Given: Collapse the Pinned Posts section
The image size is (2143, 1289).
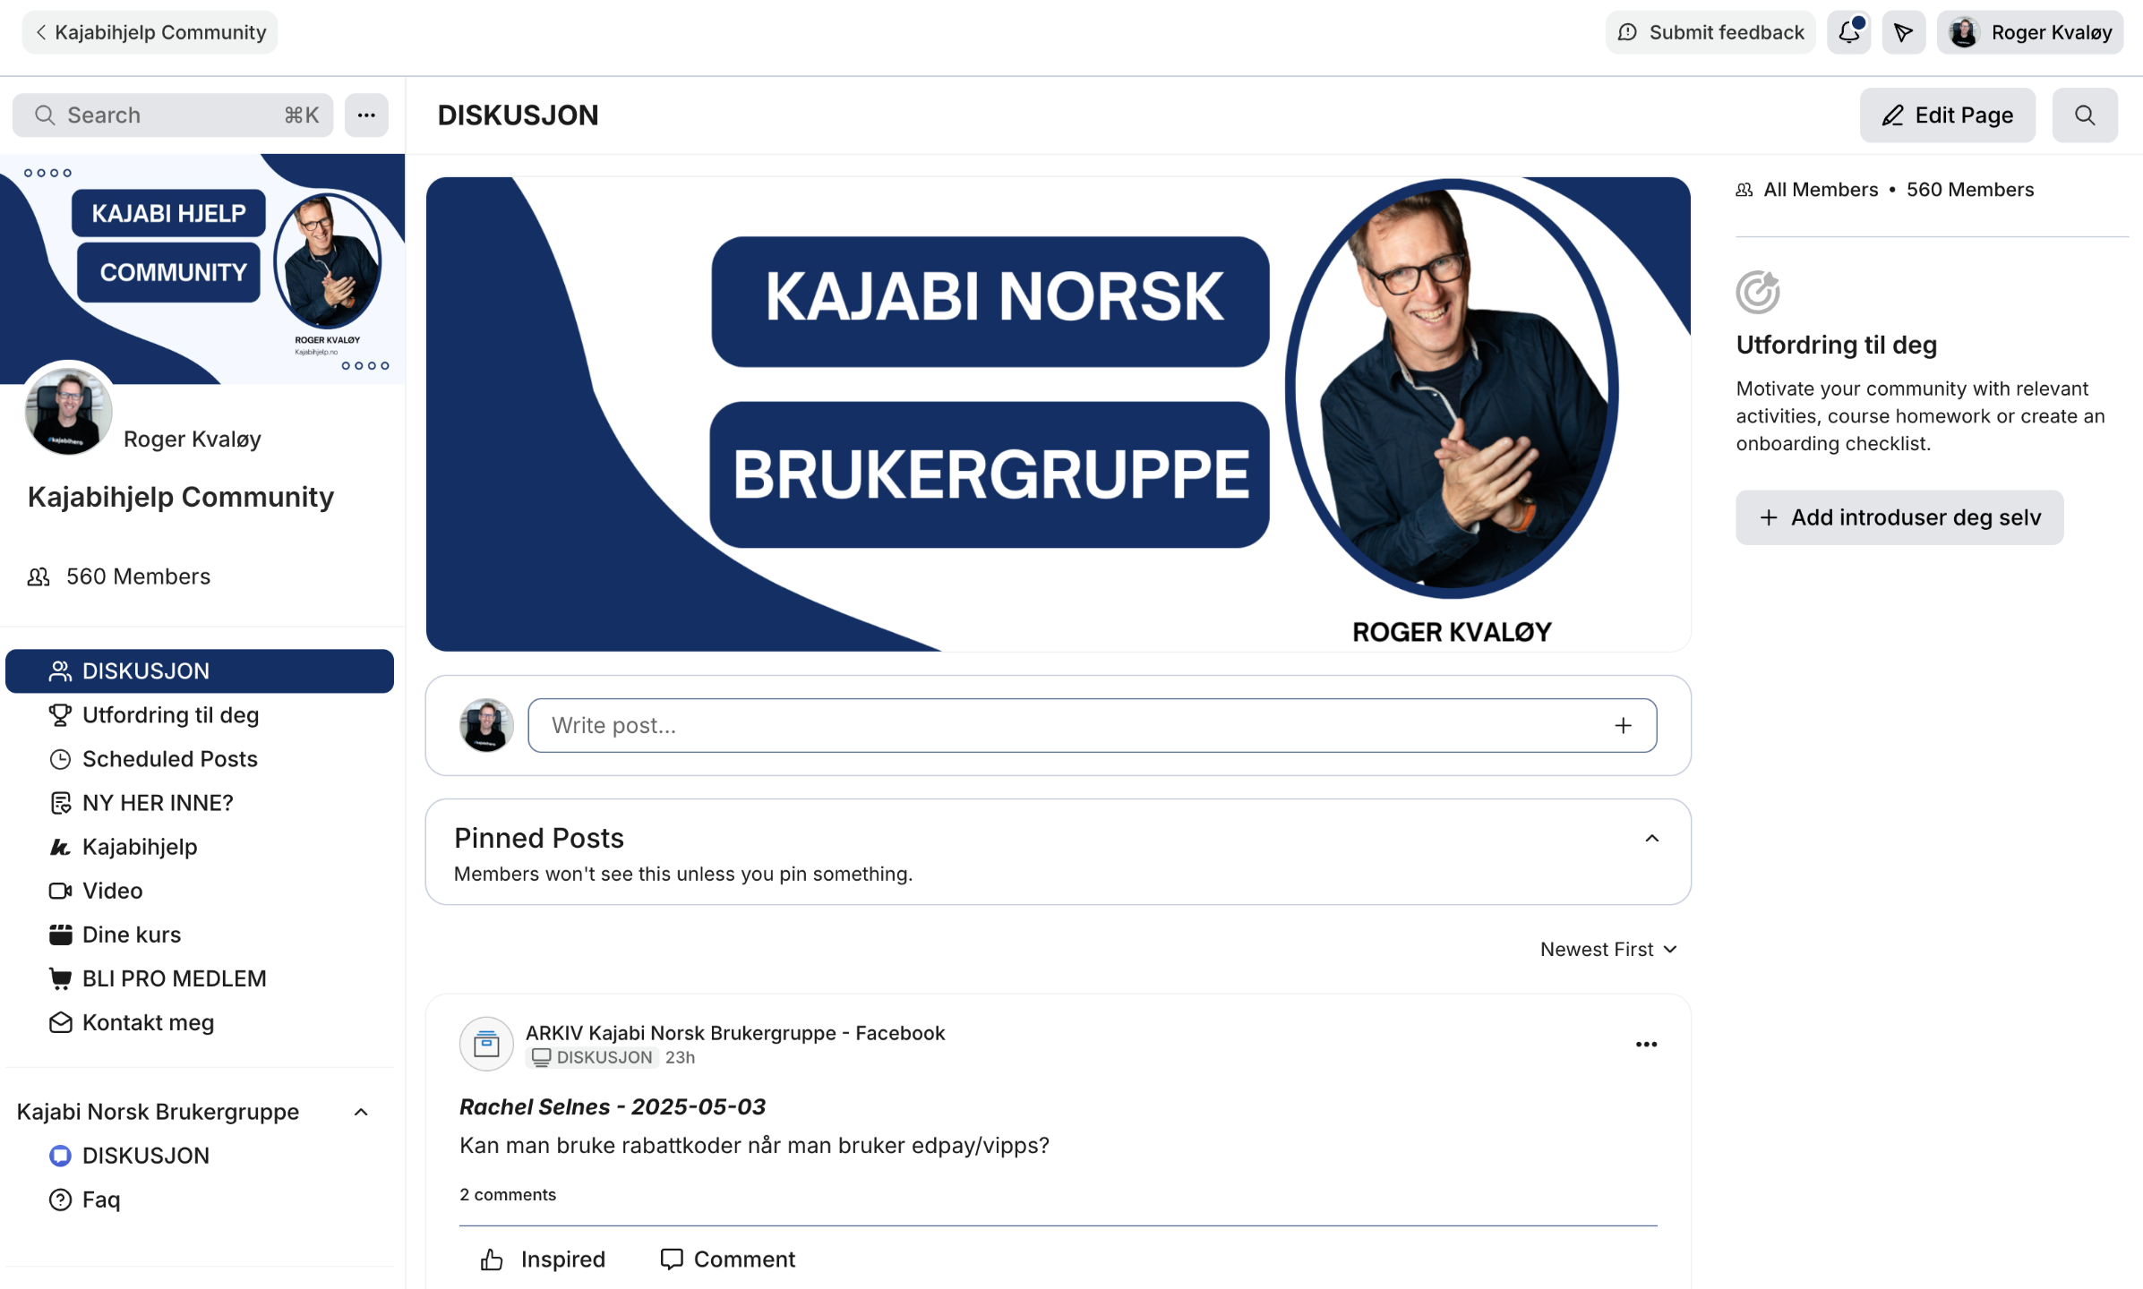Looking at the screenshot, I should point(1652,838).
